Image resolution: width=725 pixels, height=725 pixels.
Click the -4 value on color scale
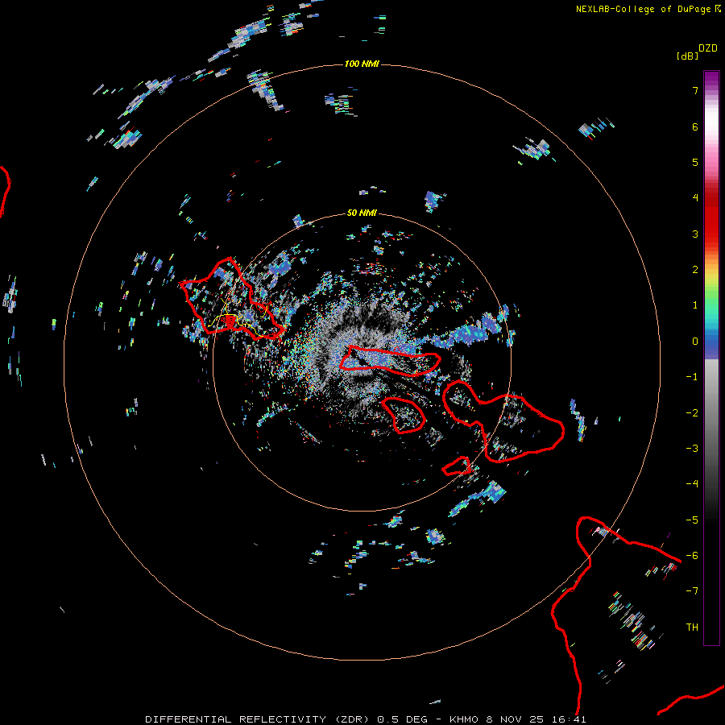tap(692, 484)
